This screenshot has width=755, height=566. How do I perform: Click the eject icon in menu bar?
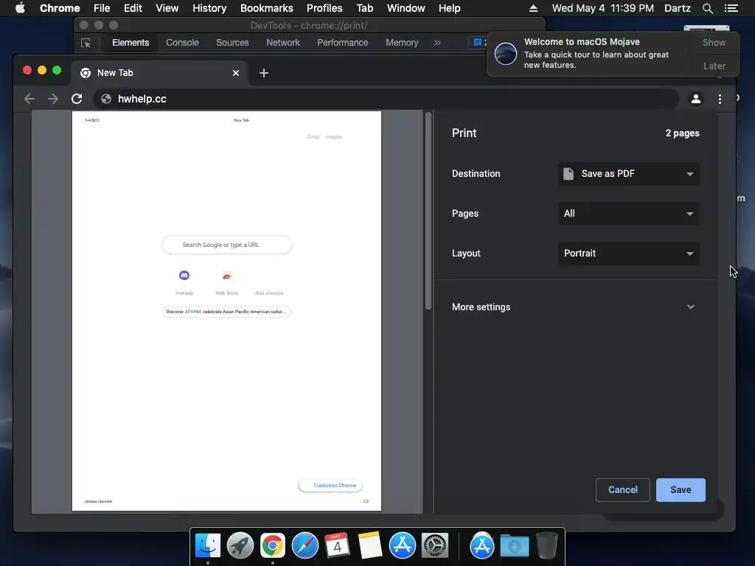pyautogui.click(x=533, y=8)
